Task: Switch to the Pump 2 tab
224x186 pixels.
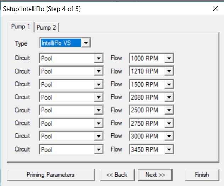Action: 46,27
